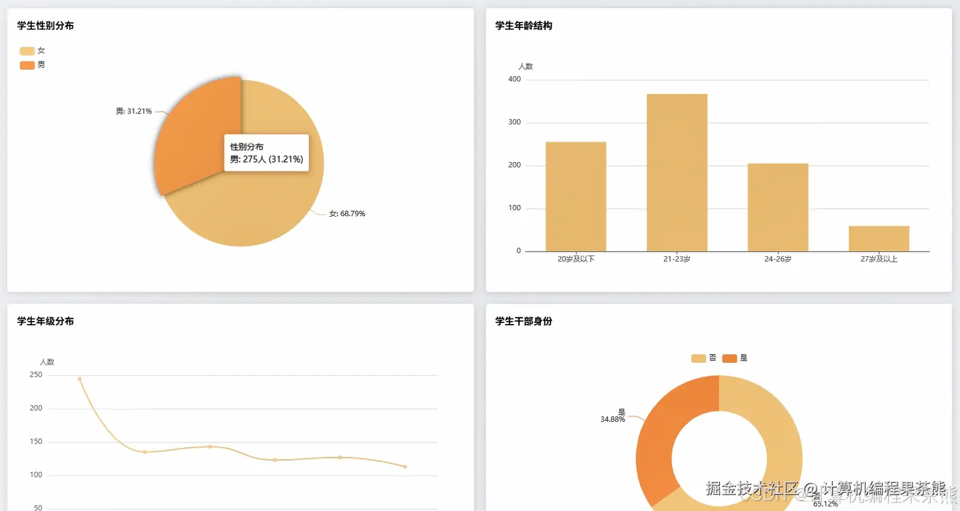Click the tooltip heading "性别分布"
The image size is (960, 511).
click(247, 147)
